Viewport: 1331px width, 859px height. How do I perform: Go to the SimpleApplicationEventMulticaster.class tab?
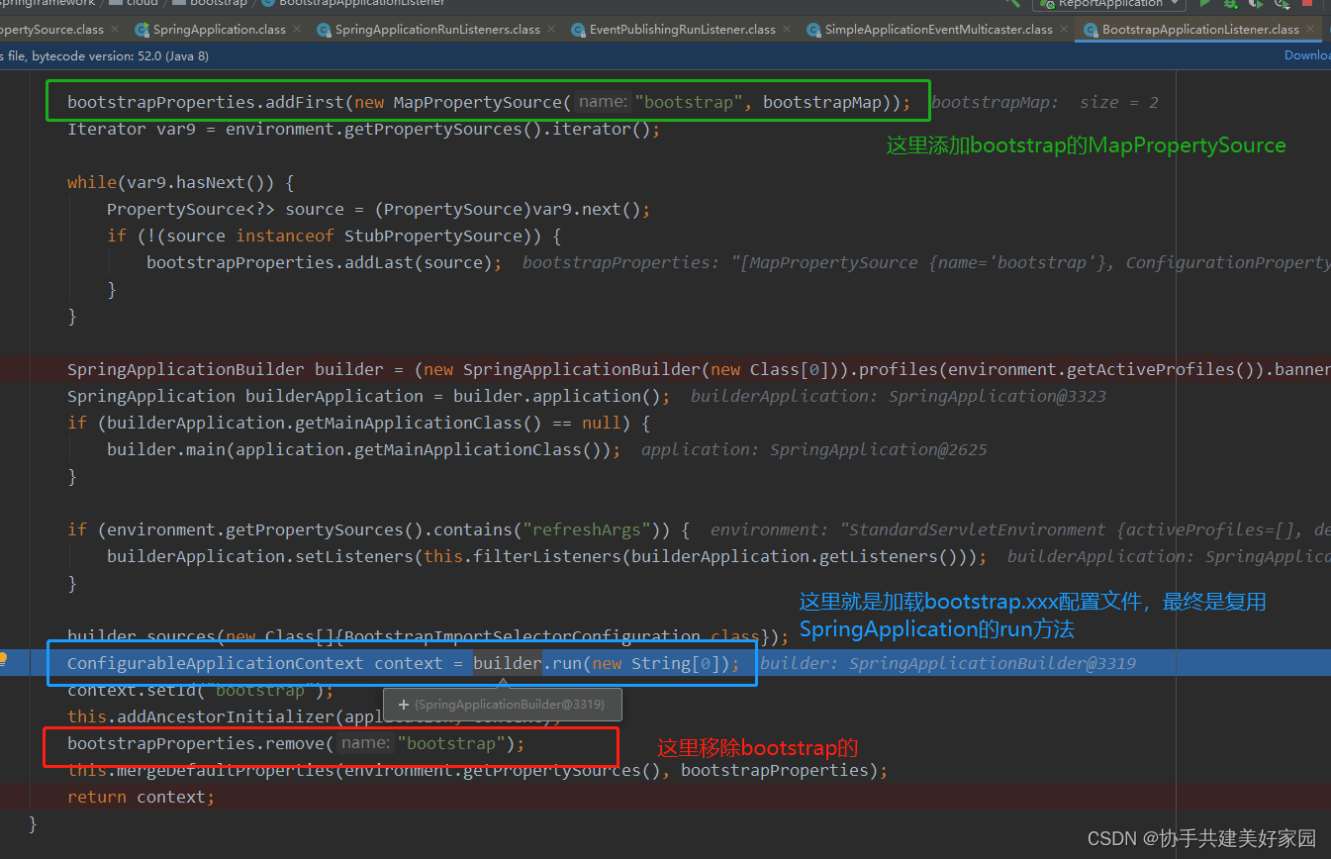coord(938,30)
